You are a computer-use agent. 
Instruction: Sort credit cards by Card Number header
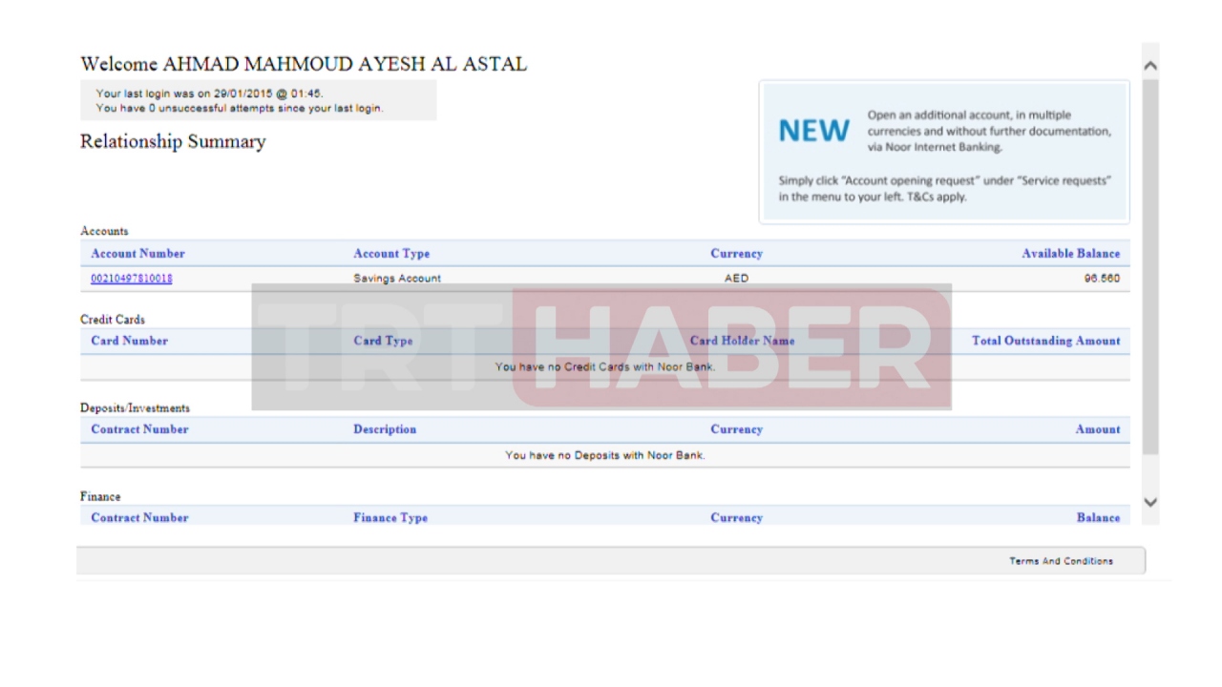pos(129,341)
